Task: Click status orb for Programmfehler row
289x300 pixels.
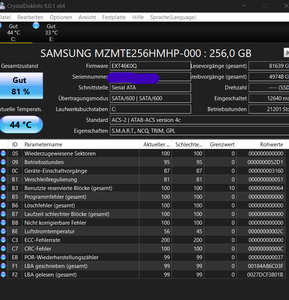Action: (3, 197)
